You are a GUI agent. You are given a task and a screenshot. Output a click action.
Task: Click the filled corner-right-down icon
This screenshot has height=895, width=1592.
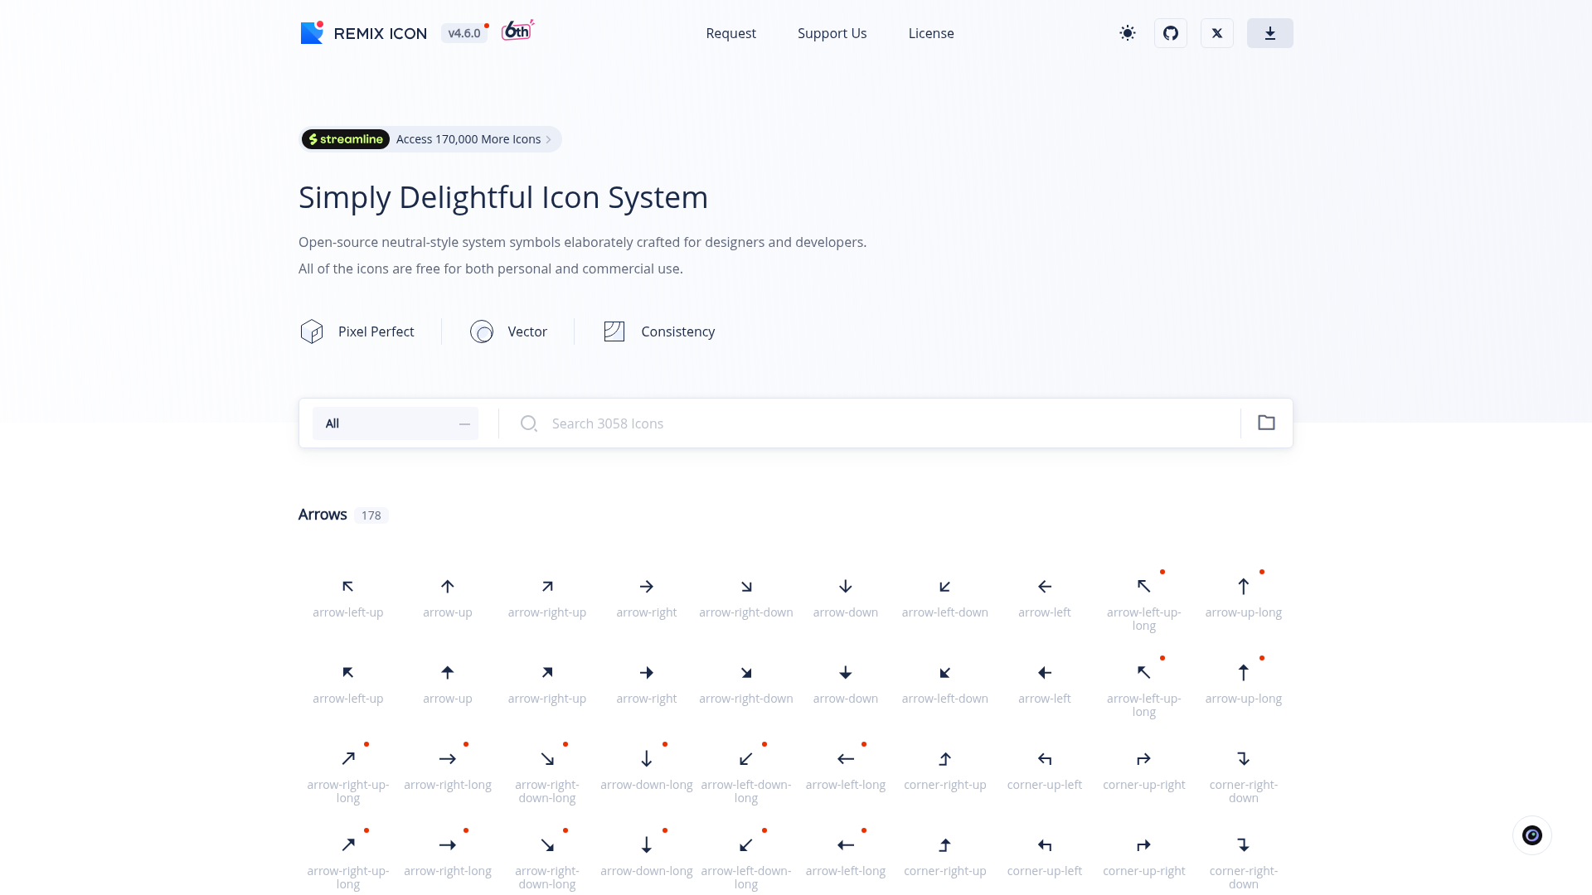click(x=1244, y=845)
